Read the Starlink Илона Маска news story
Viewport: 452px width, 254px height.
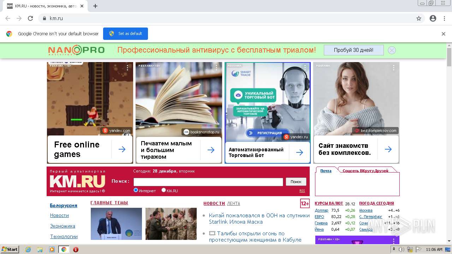[259, 219]
